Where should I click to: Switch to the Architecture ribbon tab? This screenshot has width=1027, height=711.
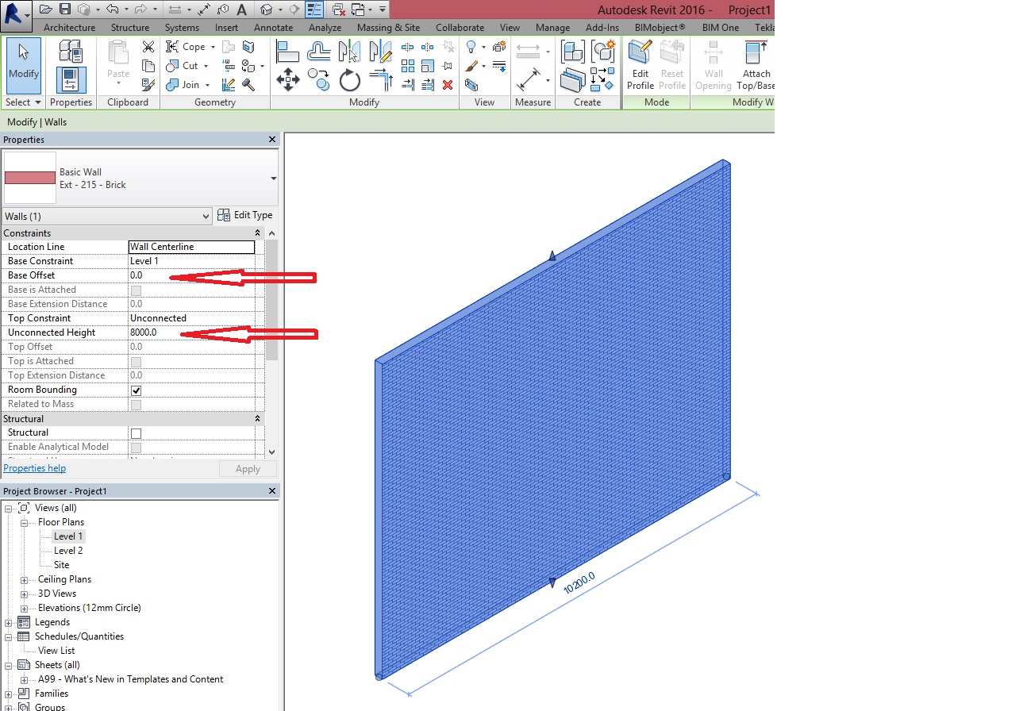click(69, 27)
